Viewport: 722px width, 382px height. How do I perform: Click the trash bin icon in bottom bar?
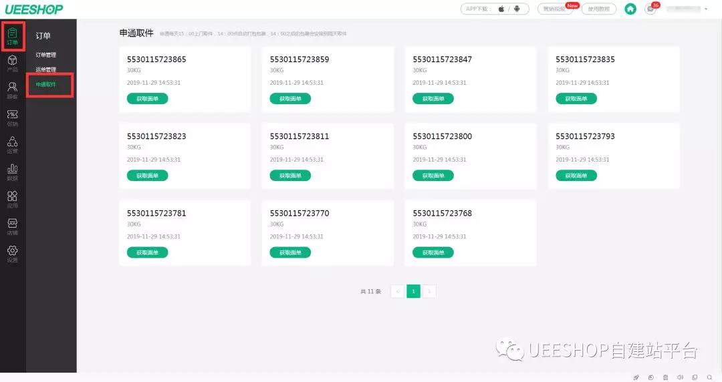pos(665,377)
